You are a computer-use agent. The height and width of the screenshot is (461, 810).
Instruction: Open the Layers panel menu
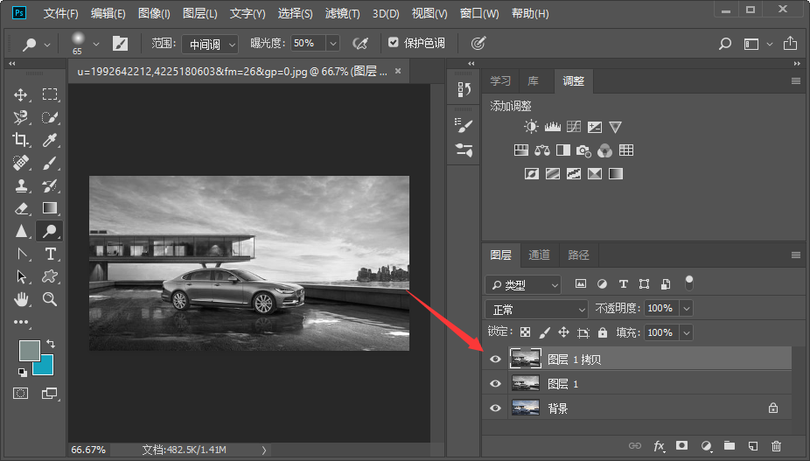point(795,255)
